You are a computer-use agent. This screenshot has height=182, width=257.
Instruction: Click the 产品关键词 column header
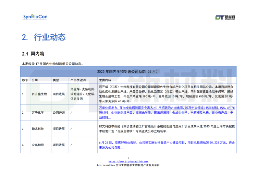[78, 80]
